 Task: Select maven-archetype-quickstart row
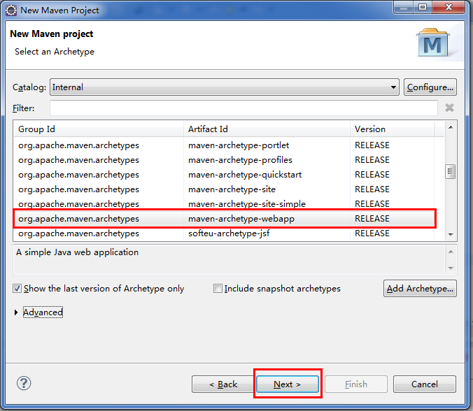[x=224, y=175]
